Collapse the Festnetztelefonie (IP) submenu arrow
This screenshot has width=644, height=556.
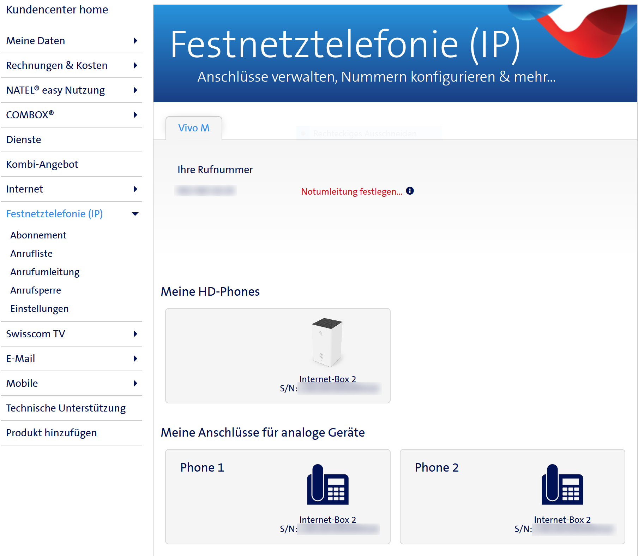[135, 214]
